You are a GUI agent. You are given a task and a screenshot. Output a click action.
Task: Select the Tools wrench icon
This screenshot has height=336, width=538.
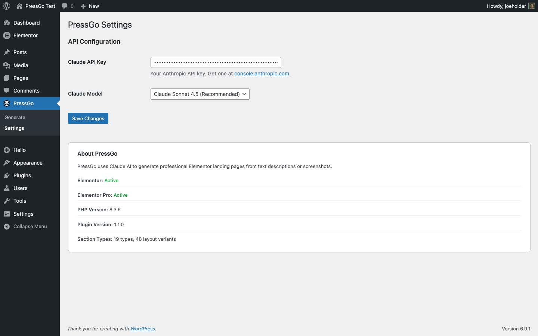point(6,201)
